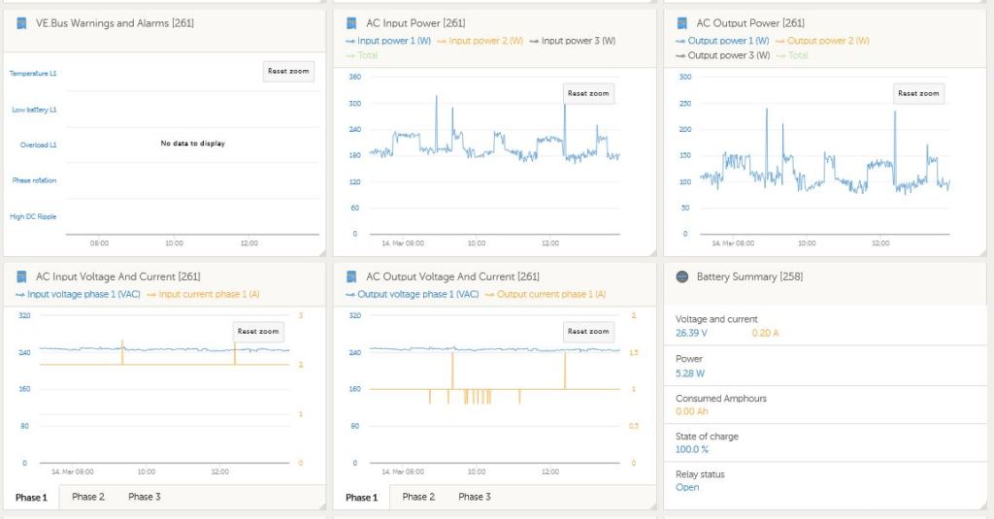This screenshot has height=519, width=994.
Task: Reset zoom on the AC Input Power chart
Action: (588, 94)
